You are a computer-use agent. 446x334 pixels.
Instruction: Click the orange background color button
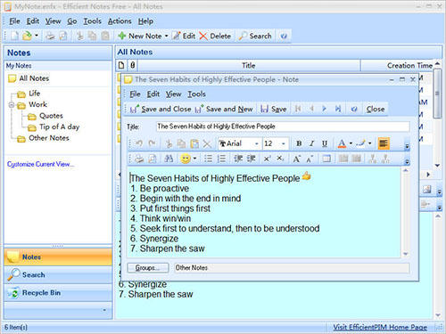384,143
